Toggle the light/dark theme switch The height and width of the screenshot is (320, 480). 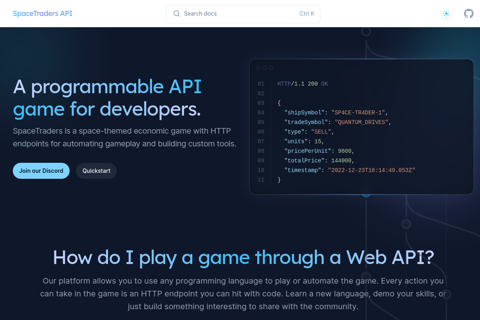[x=446, y=14]
